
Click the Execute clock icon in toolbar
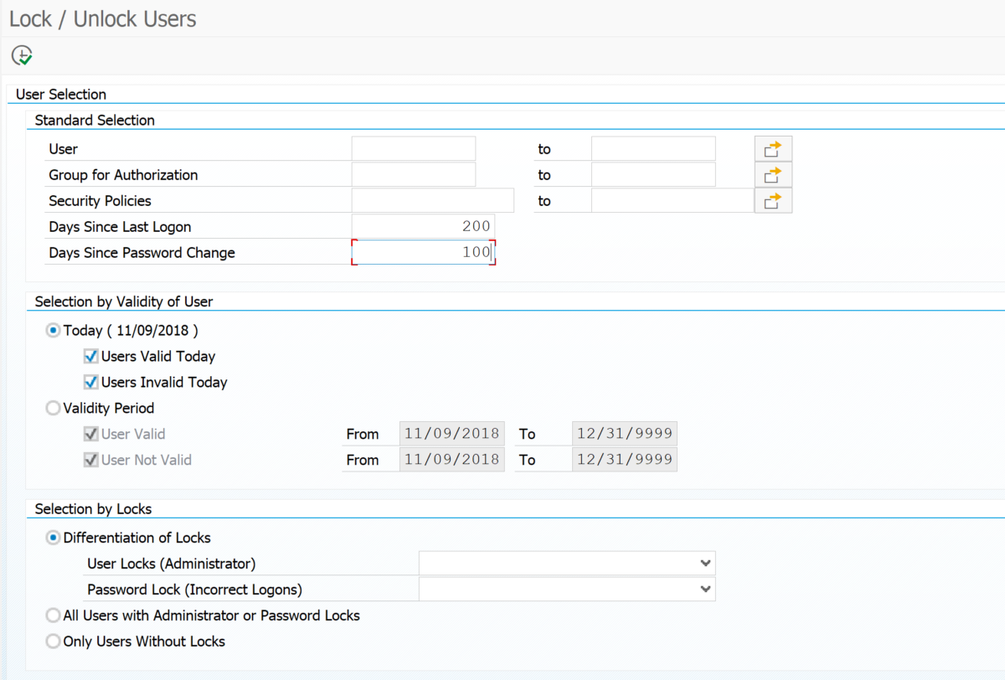[x=22, y=56]
